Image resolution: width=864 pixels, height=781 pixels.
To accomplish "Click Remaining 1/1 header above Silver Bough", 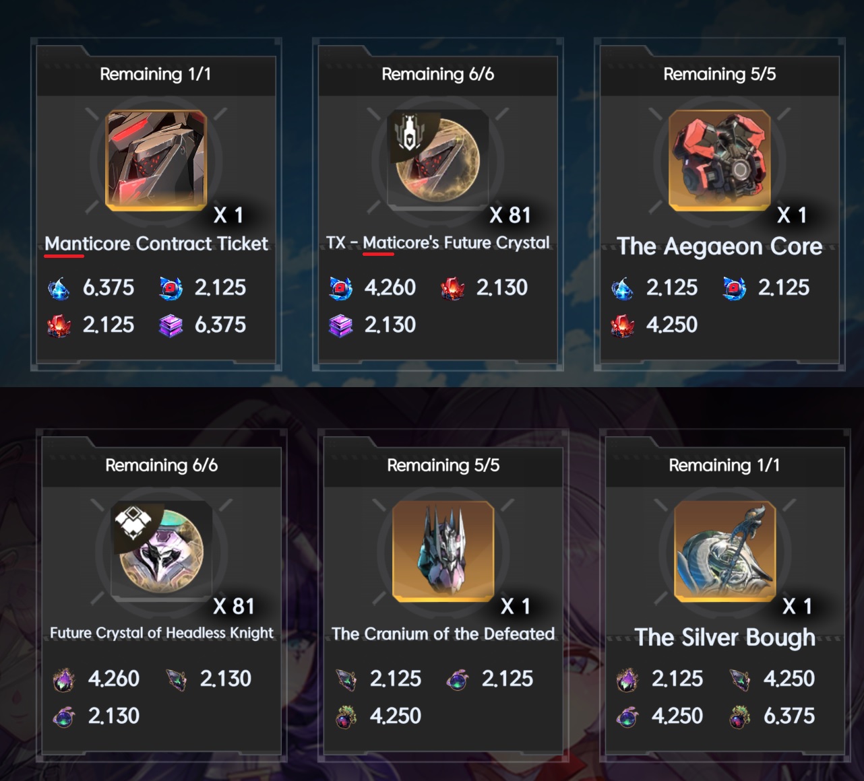I will [x=724, y=465].
